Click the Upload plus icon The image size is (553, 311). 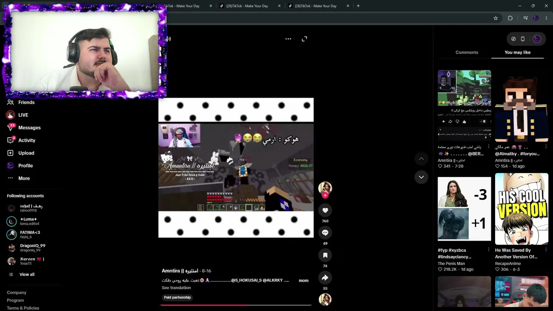pos(10,153)
